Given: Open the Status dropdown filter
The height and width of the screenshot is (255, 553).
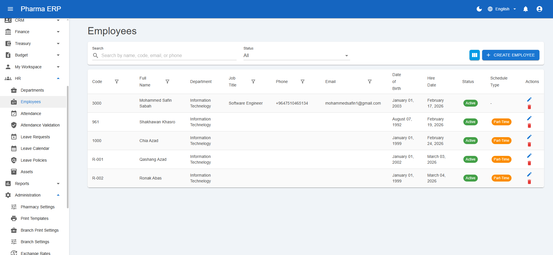Looking at the screenshot, I should click(296, 55).
